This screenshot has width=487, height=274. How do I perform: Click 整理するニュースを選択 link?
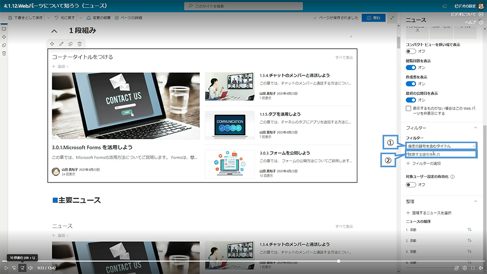pos(429,213)
